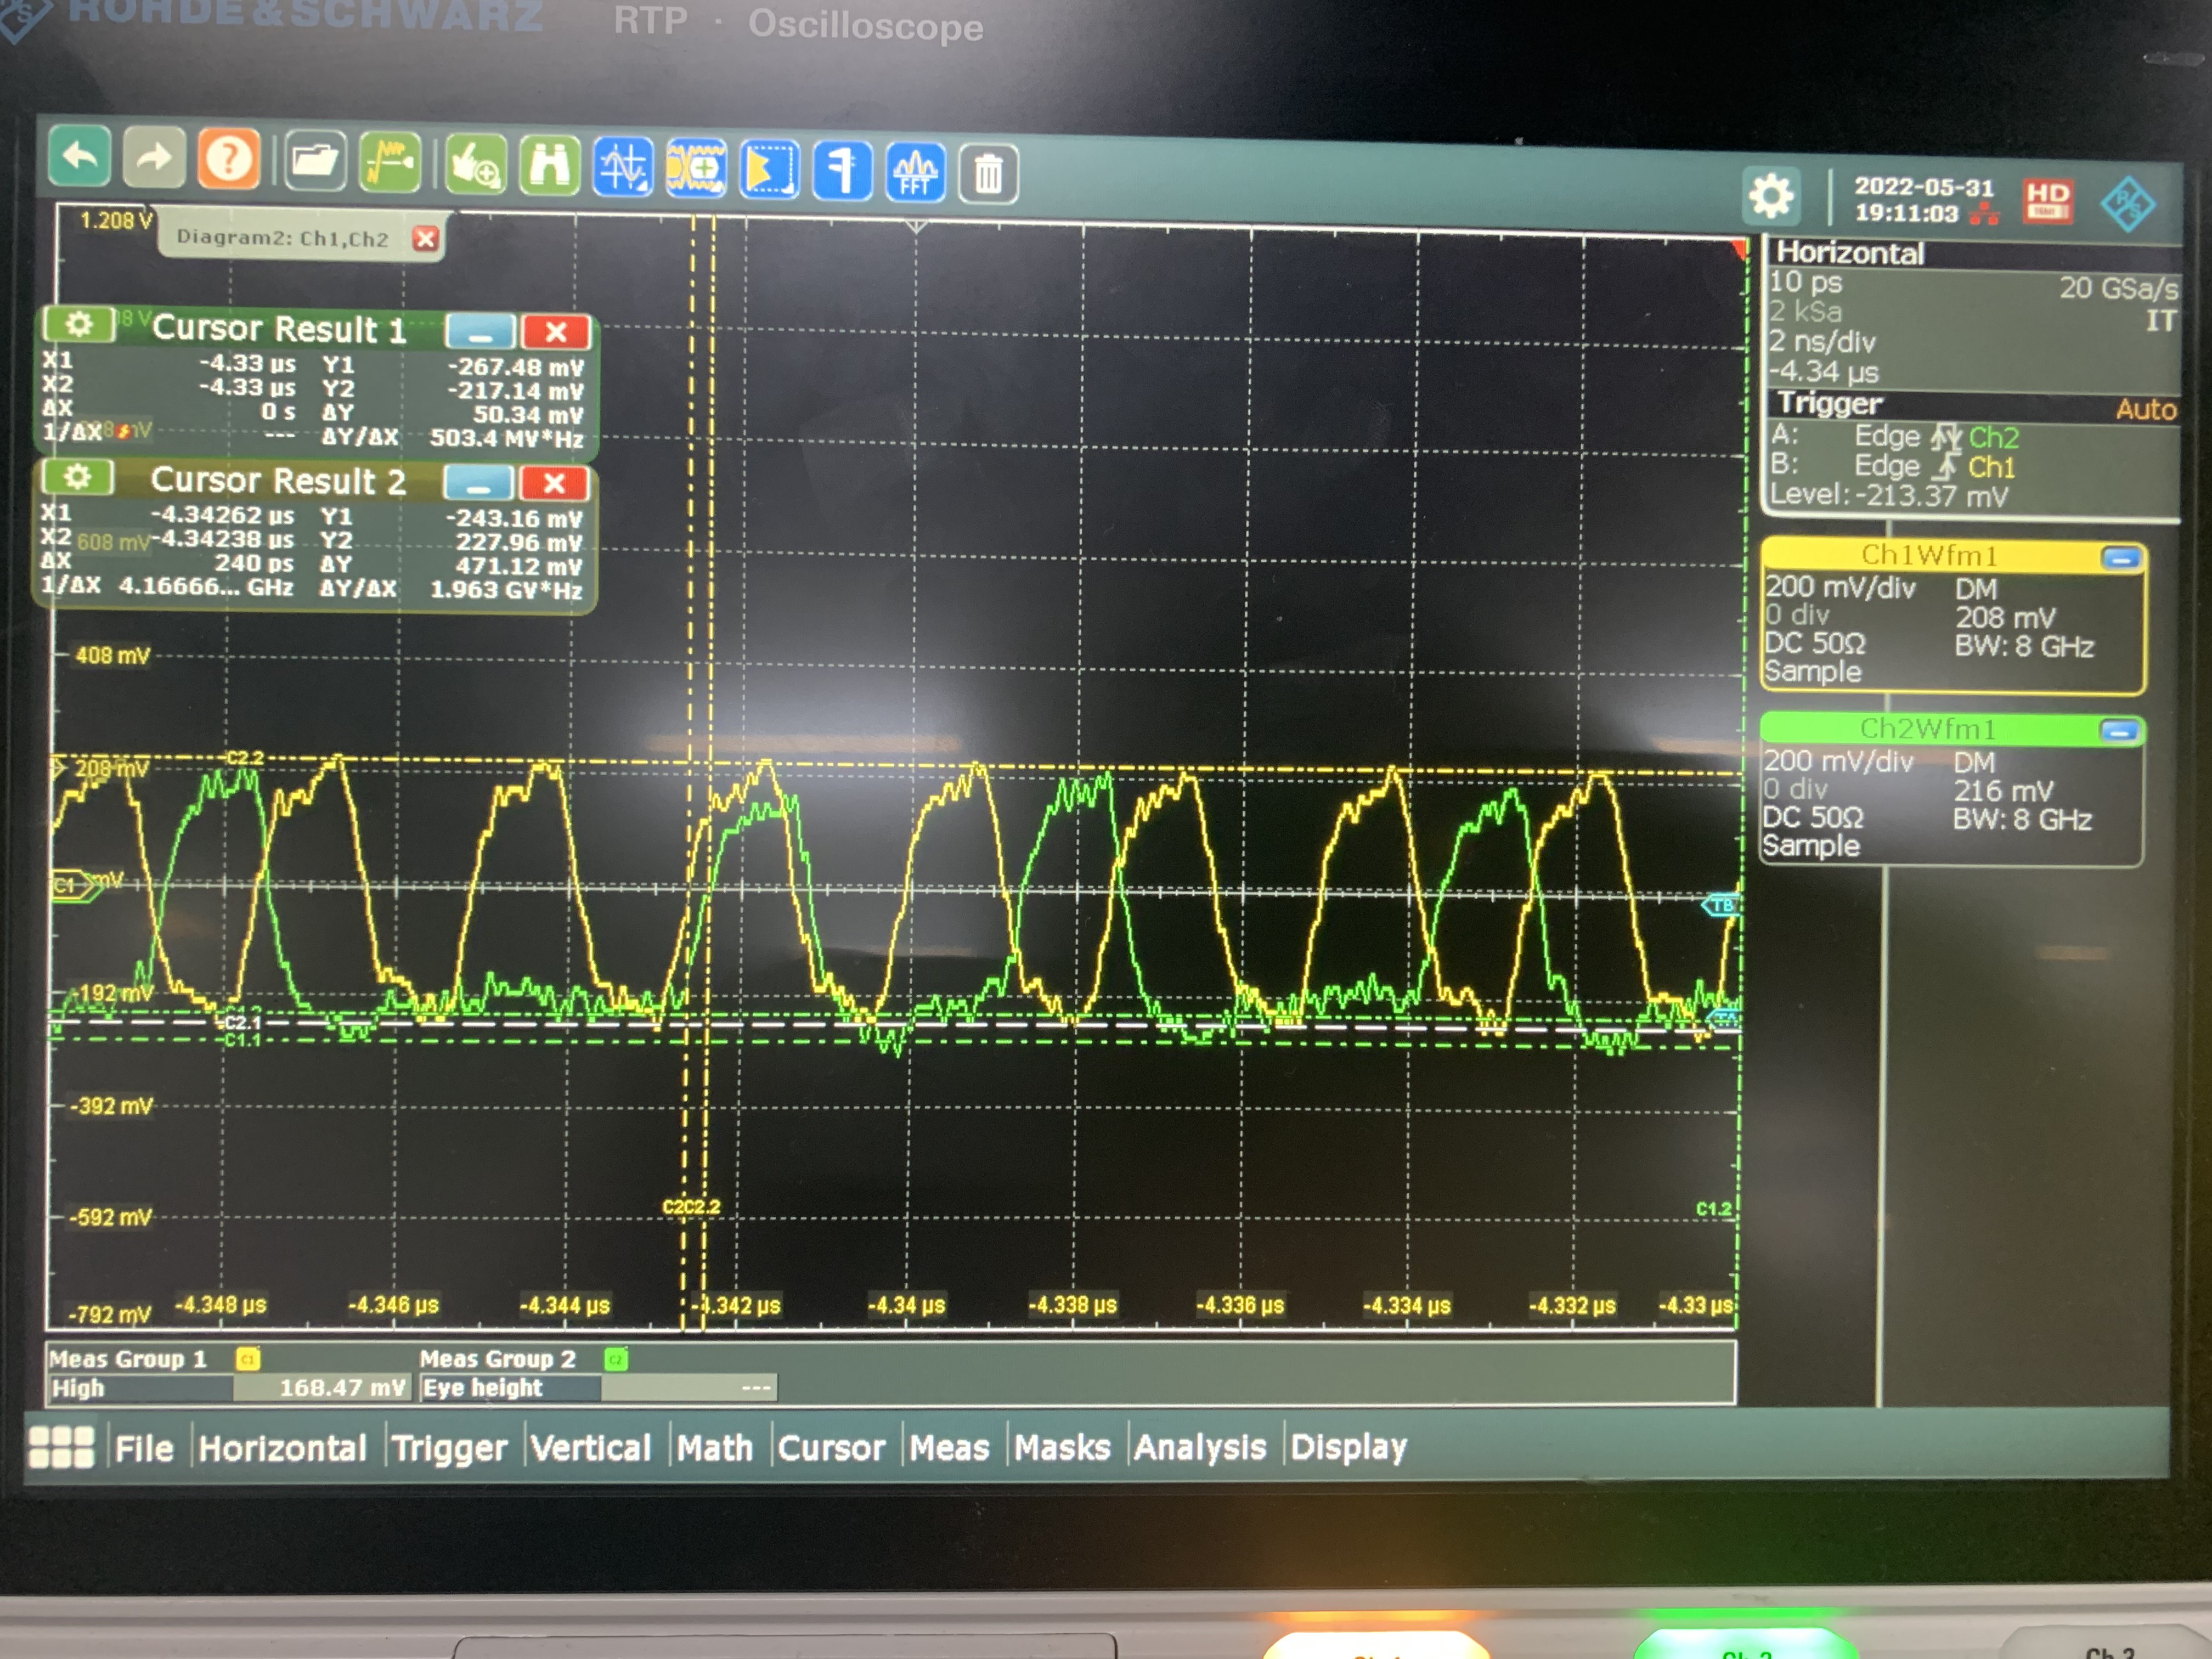This screenshot has width=2212, height=1659.
Task: Click the green waveform autoset icon
Action: click(390, 162)
